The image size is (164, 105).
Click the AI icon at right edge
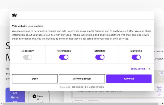coord(161,73)
